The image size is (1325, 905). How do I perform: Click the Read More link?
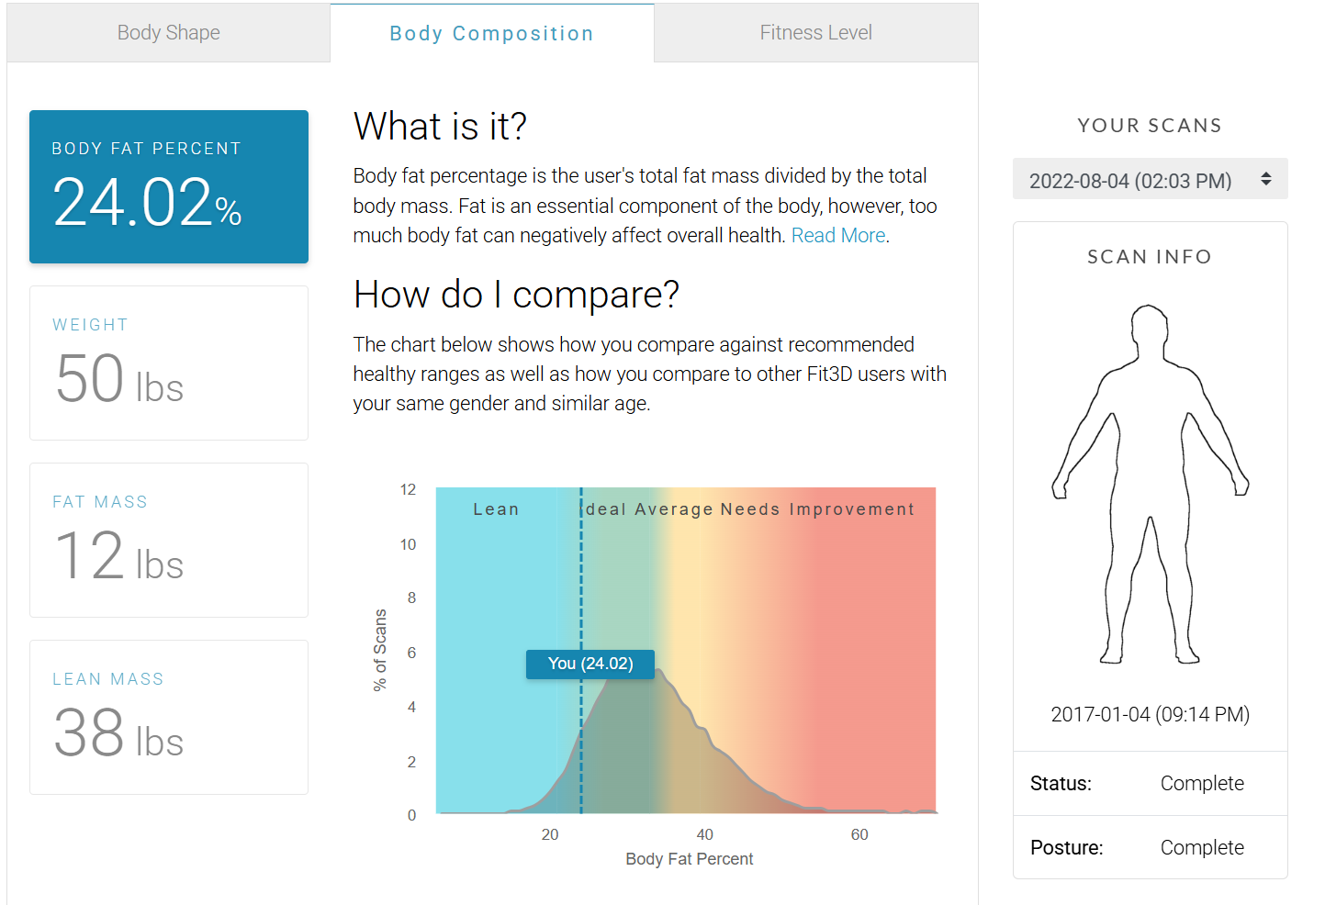(837, 236)
